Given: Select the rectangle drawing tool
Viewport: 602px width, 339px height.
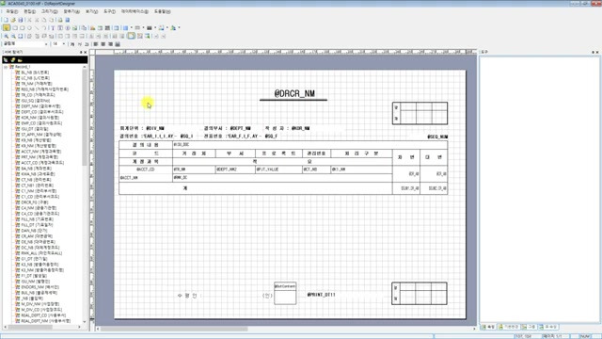Looking at the screenshot, I should tap(15, 27).
